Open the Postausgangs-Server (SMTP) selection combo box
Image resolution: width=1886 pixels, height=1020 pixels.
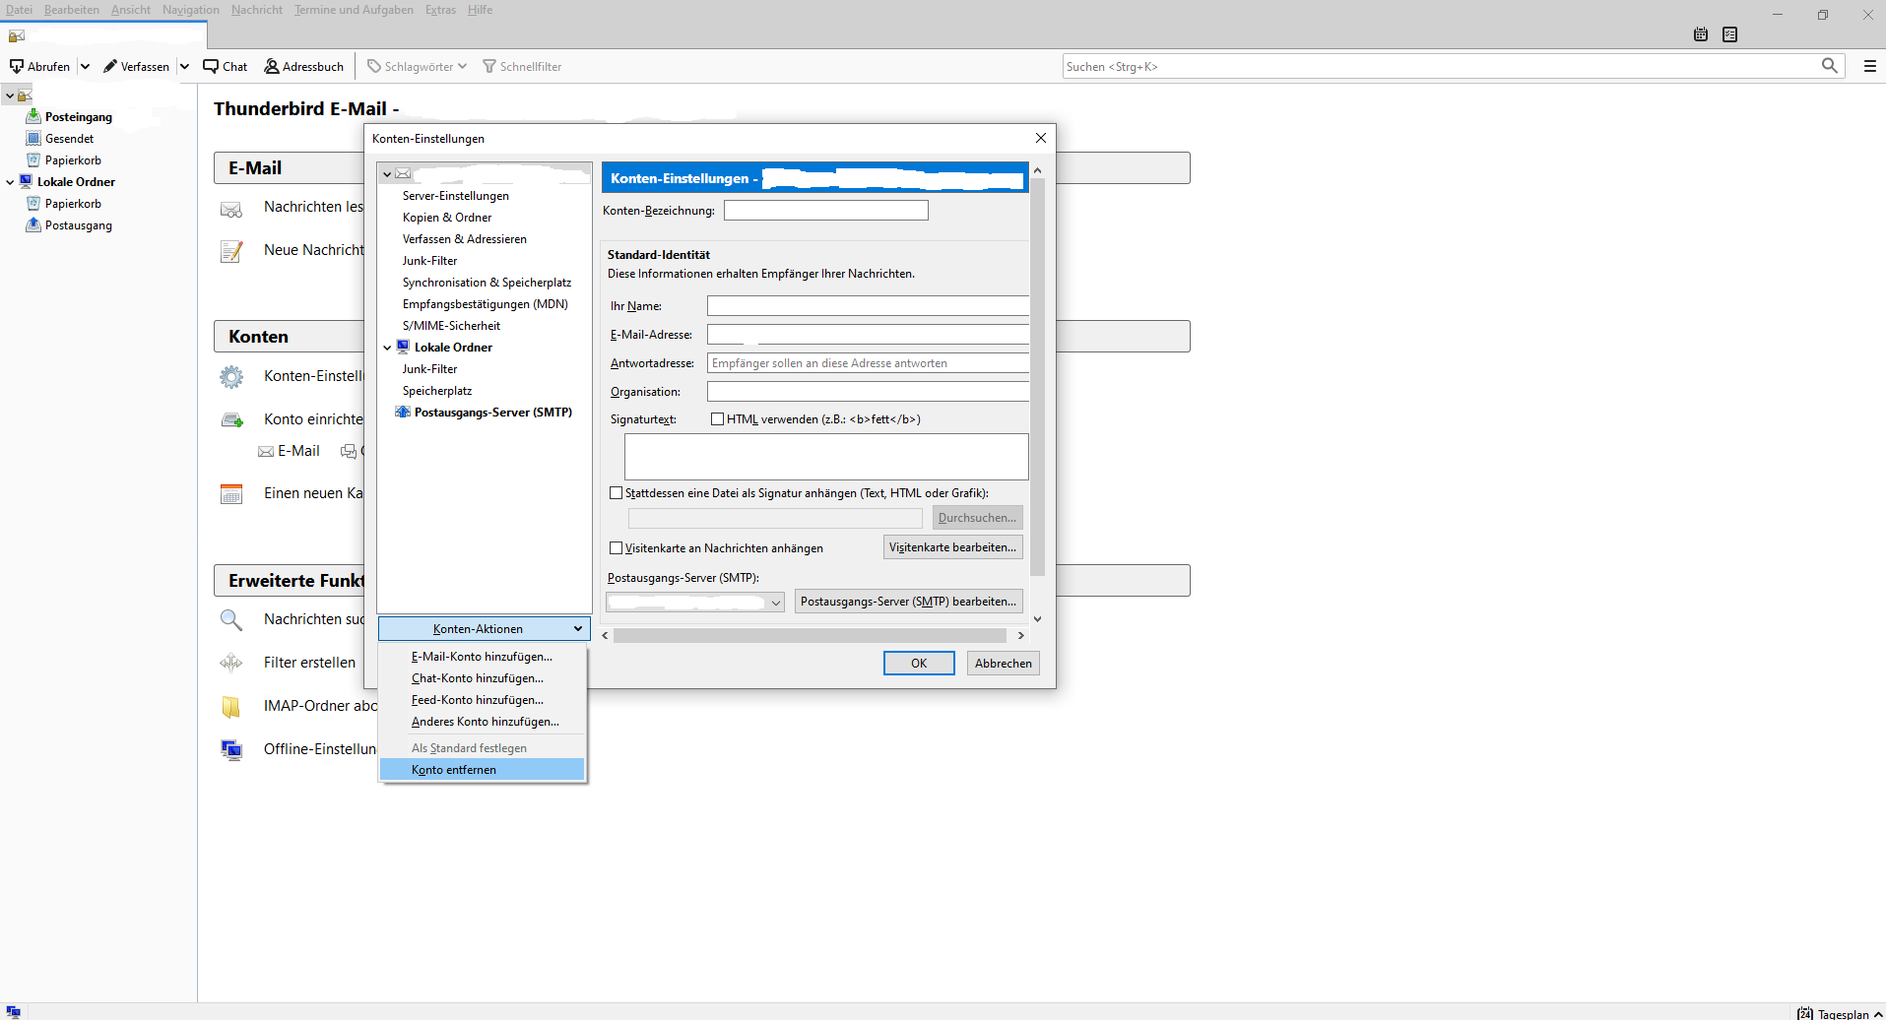[x=695, y=602]
